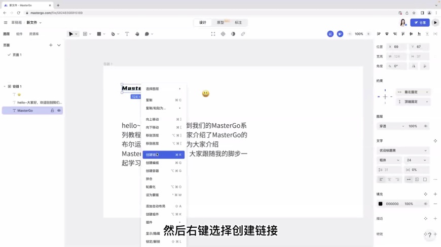Image resolution: width=441 pixels, height=247 pixels.
Task: Click the flip horizontal icon
Action: (x=414, y=66)
